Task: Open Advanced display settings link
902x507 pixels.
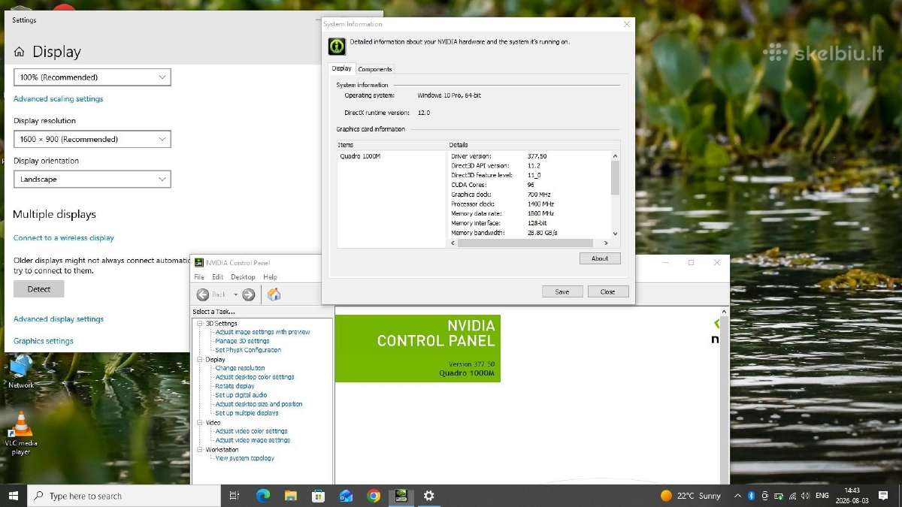Action: coord(59,319)
